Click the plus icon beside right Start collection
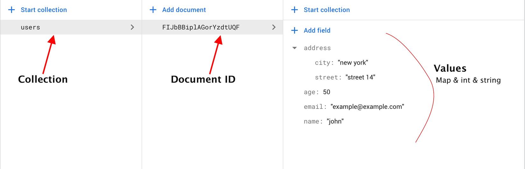525x169 pixels. pos(295,10)
